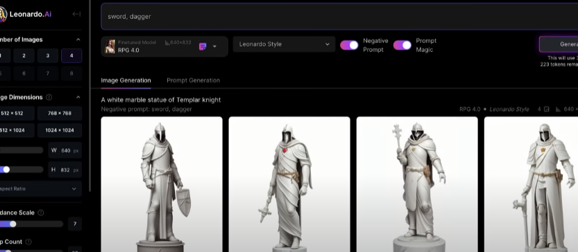The width and height of the screenshot is (578, 252).
Task: Expand the Finetuned Model selector arrow
Action: tap(214, 46)
